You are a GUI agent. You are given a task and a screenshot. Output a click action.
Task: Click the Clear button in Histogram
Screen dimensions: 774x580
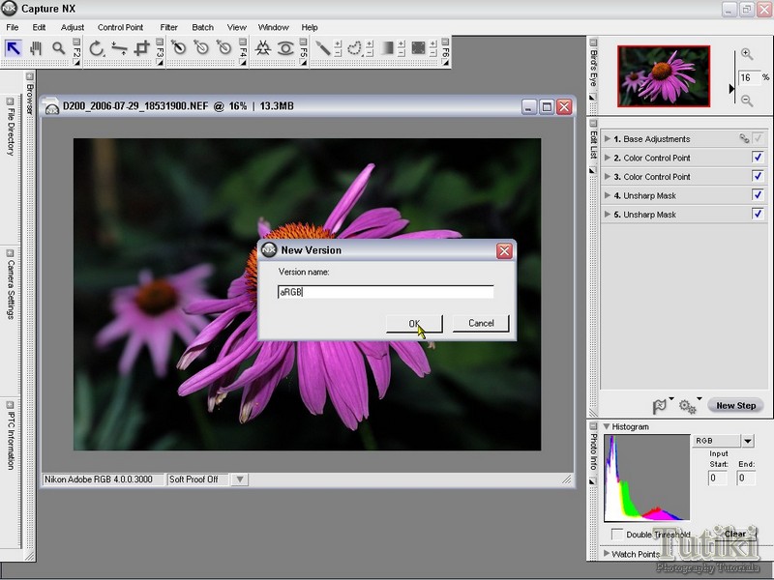coord(735,534)
